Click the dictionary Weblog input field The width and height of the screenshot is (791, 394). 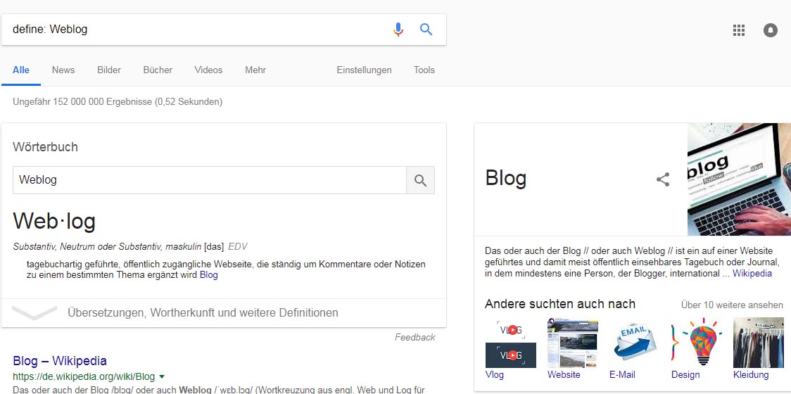[209, 180]
